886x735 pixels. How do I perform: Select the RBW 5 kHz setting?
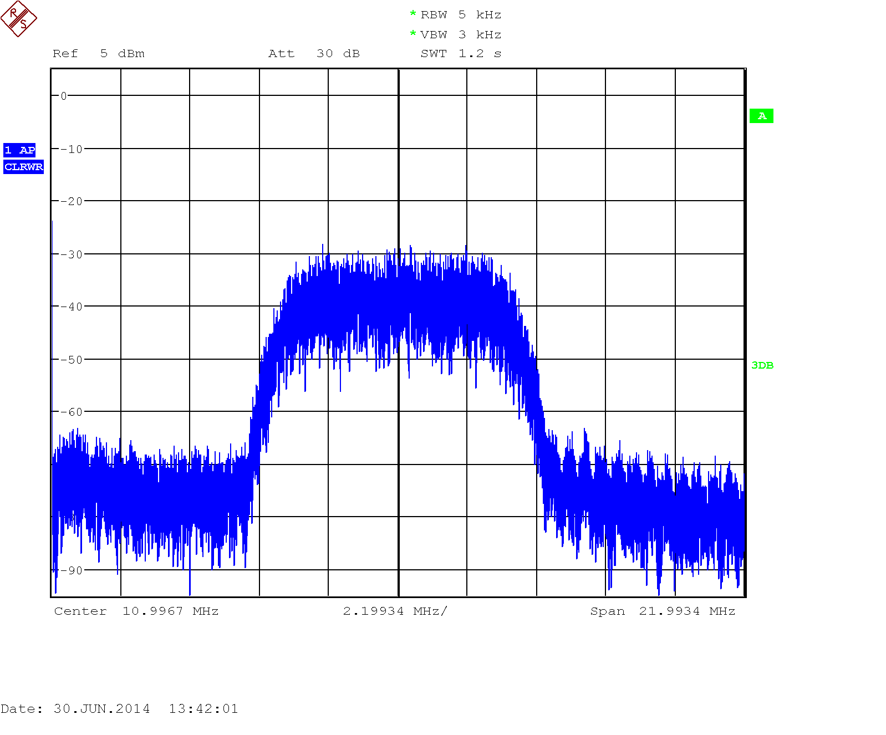tap(461, 15)
